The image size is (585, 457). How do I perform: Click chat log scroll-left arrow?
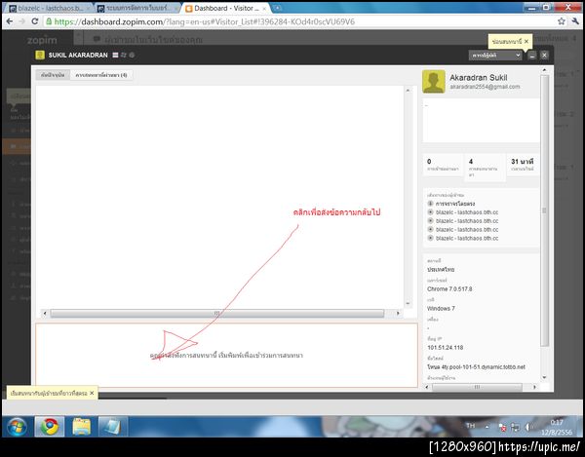pos(45,313)
